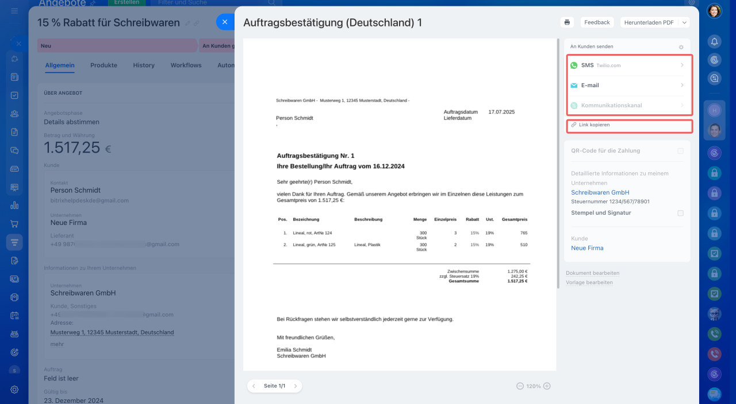Open the red phone icon in right panel

[714, 354]
